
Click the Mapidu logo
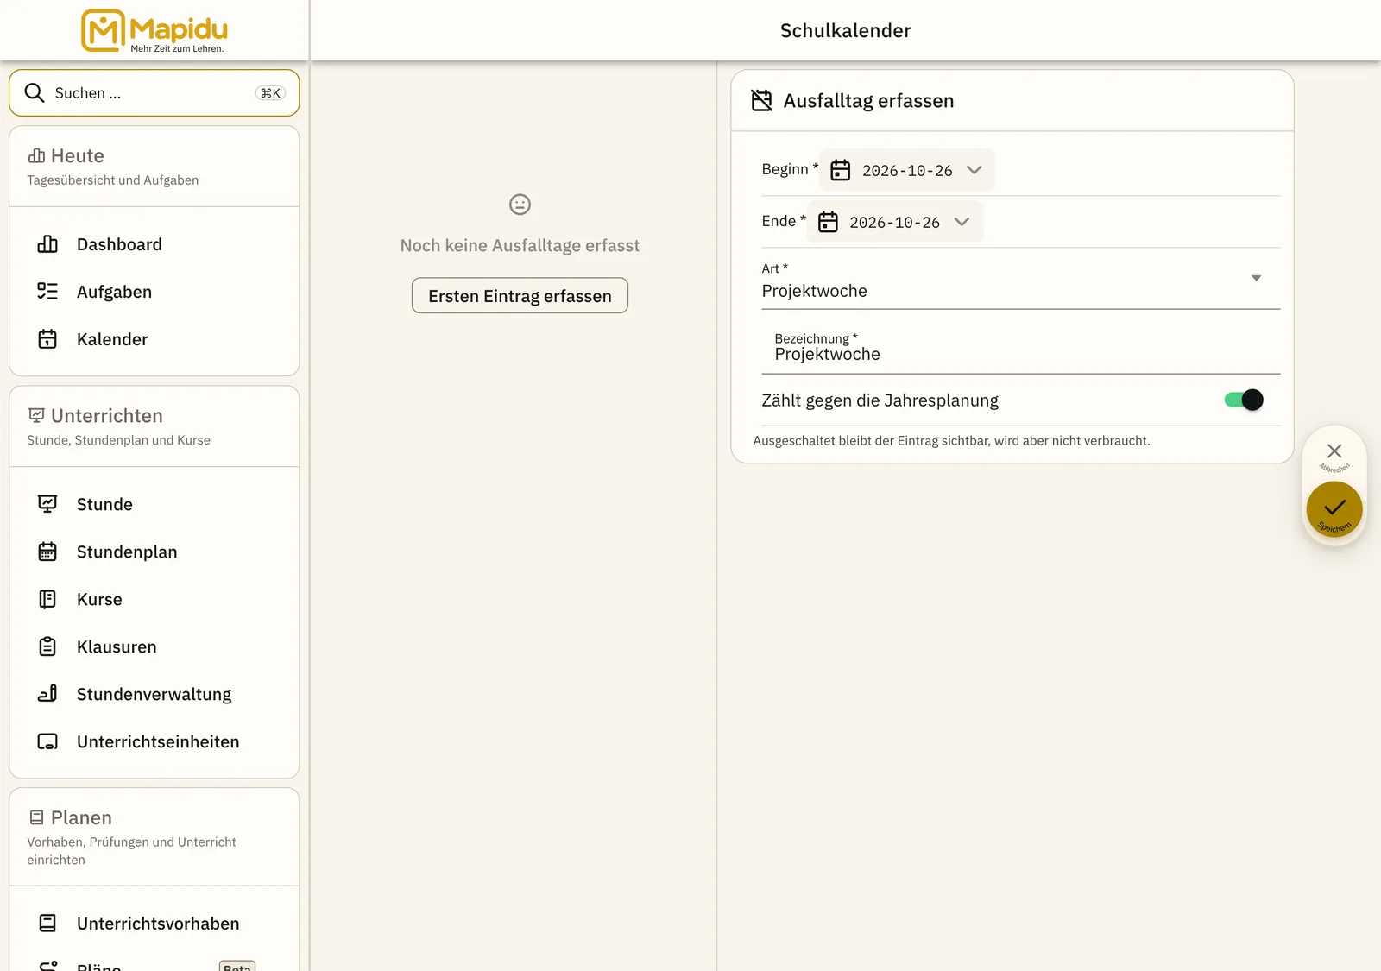(154, 31)
